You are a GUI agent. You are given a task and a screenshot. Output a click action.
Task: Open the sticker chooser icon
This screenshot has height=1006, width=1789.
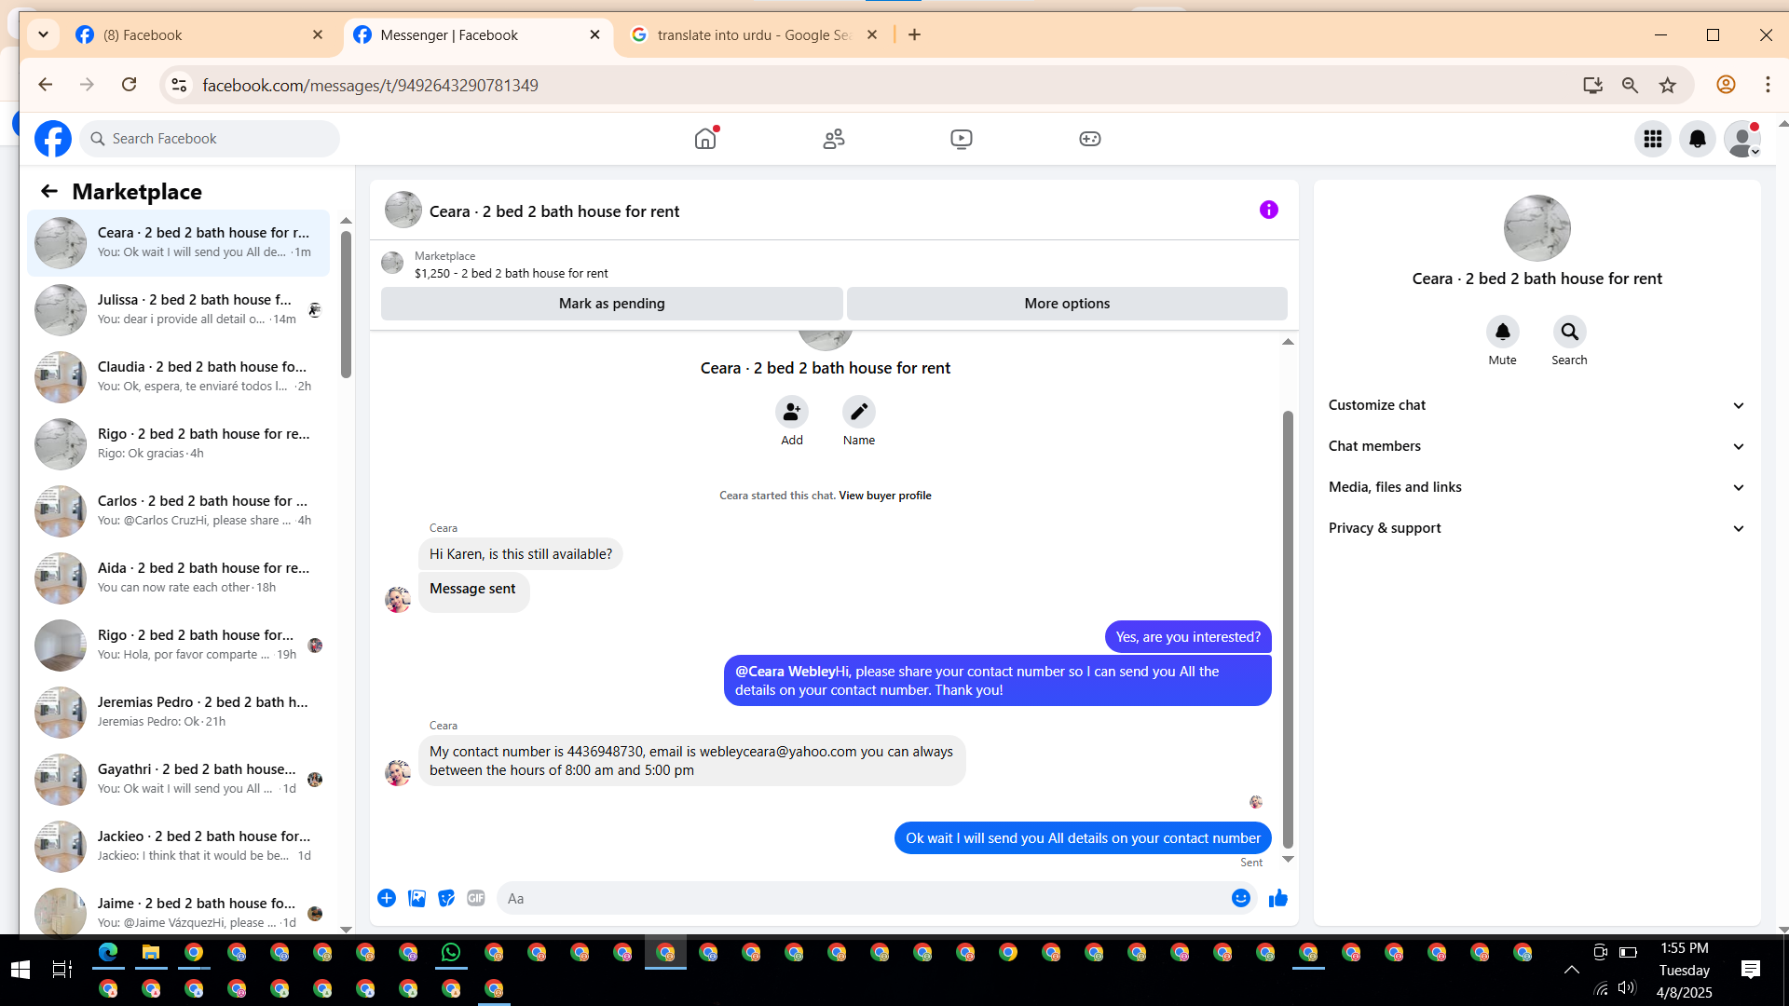[x=446, y=898]
